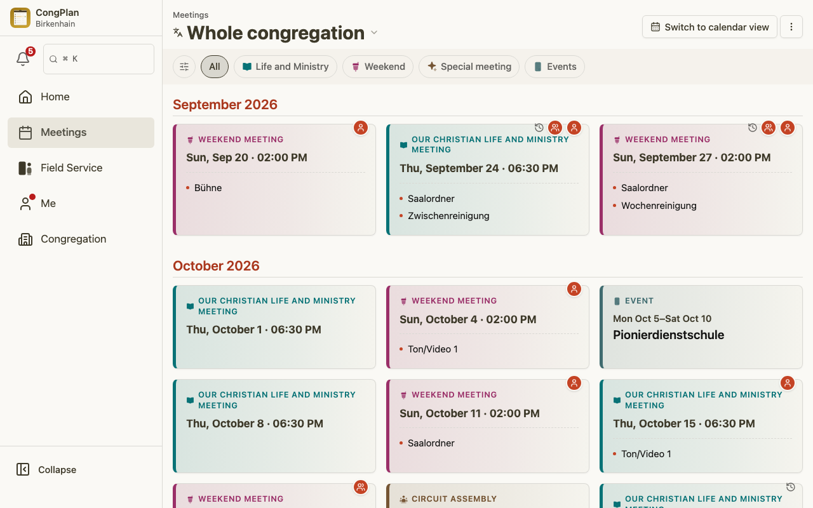This screenshot has width=813, height=508.
Task: Click the translate icon beside Whole congregation
Action: pos(178,32)
